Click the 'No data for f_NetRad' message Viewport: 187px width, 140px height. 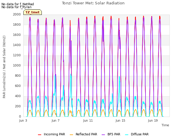tap(18, 4)
